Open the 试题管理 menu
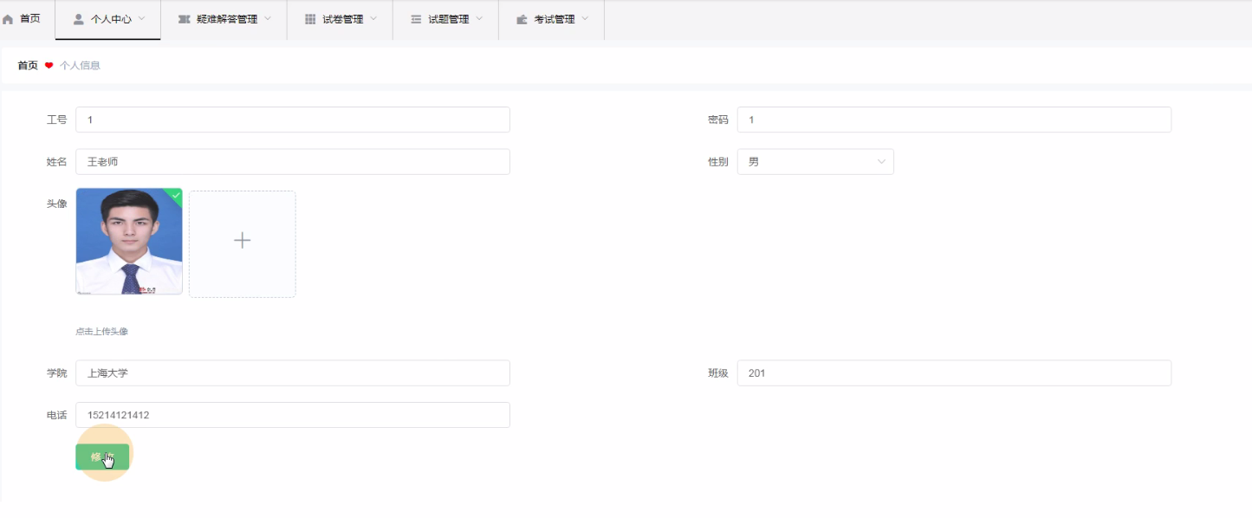Screen dimensions: 1252x518 pos(448,19)
